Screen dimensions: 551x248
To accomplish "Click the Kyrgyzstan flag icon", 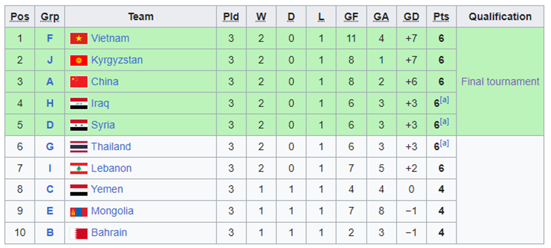I will (x=79, y=61).
